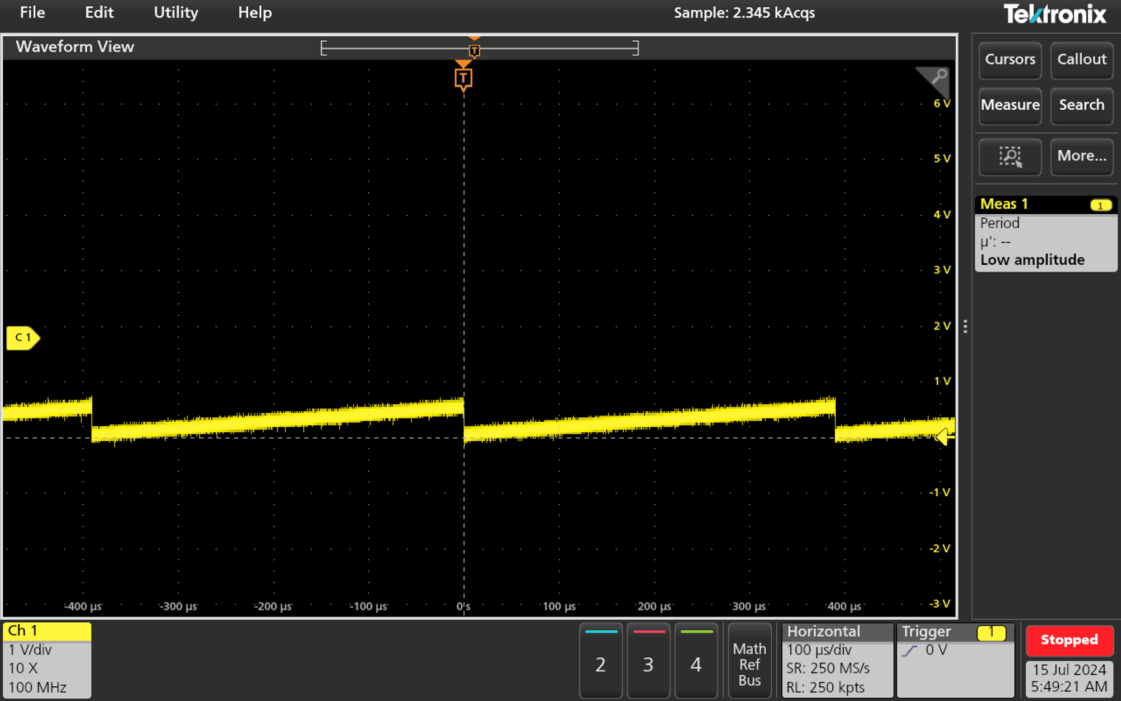This screenshot has width=1121, height=701.
Task: Click the red Stopped acquisition button
Action: pyautogui.click(x=1069, y=640)
